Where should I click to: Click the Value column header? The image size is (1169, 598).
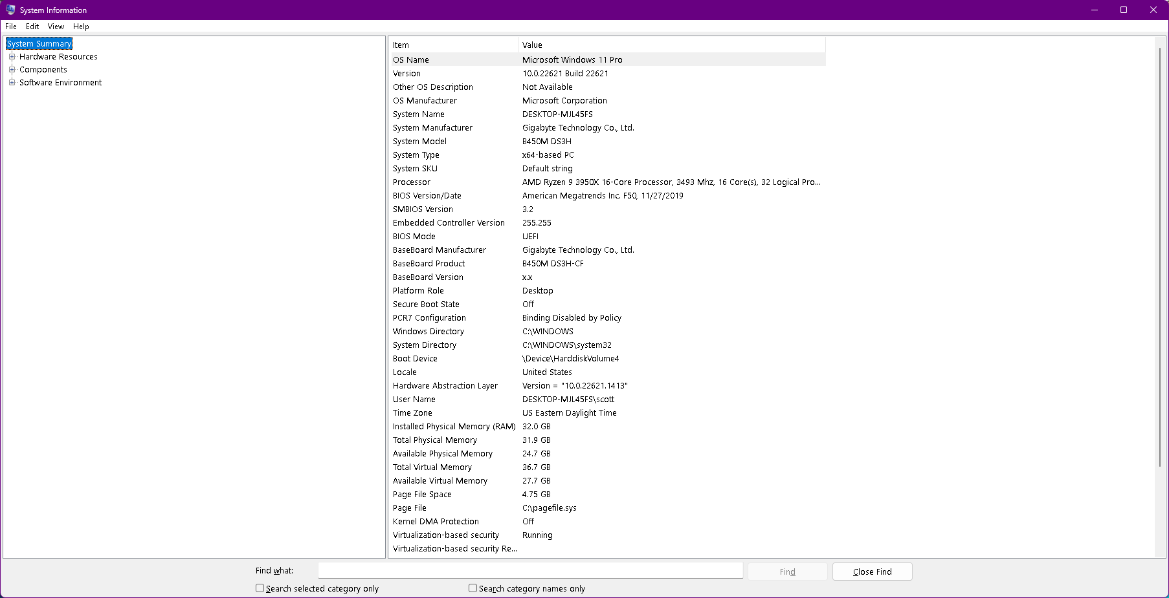[x=672, y=45]
